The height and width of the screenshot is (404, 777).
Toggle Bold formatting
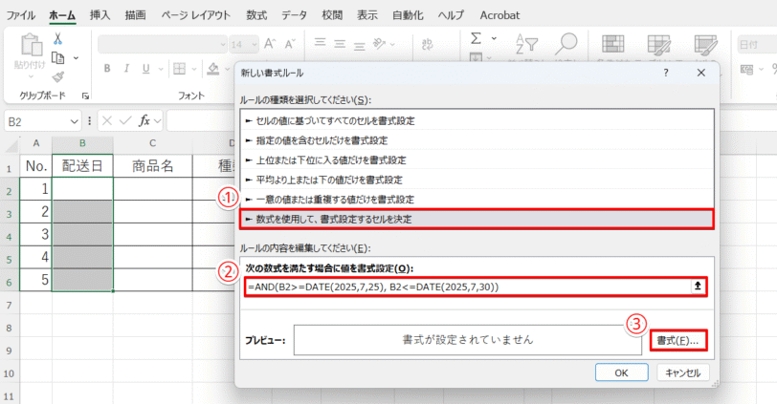click(107, 69)
